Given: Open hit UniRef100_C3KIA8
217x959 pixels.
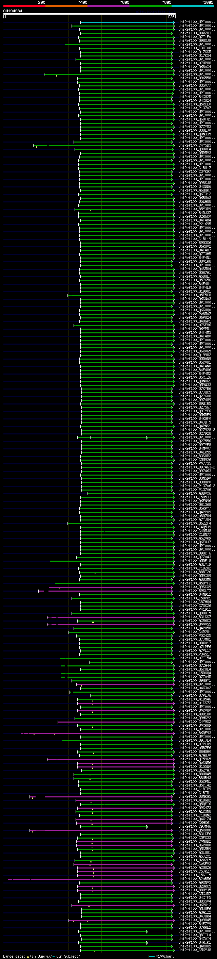Looking at the screenshot, I should coord(195,48).
